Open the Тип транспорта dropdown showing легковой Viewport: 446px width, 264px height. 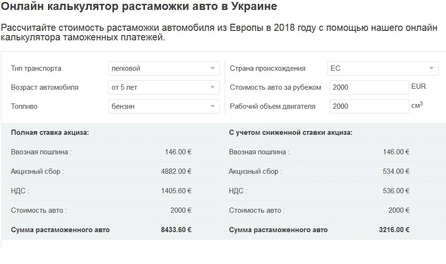[164, 68]
